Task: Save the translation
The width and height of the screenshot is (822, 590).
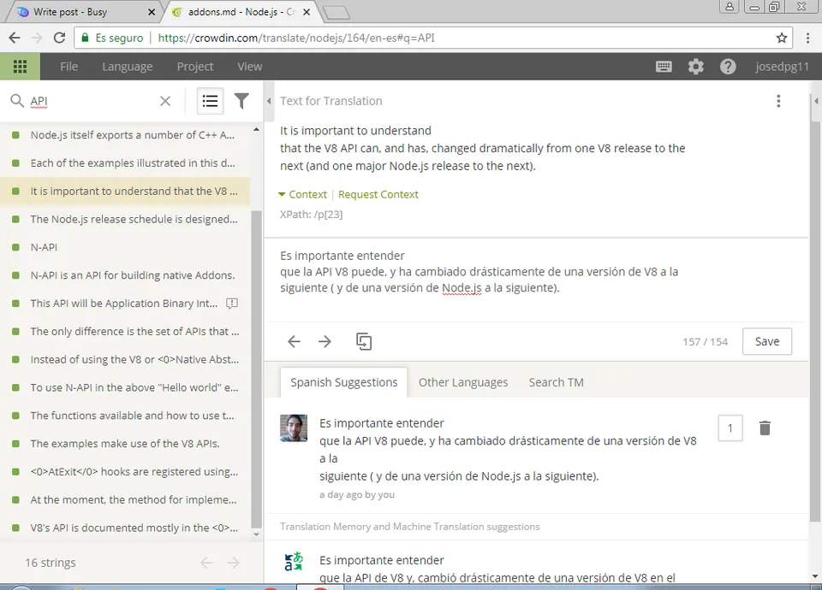Action: click(767, 341)
